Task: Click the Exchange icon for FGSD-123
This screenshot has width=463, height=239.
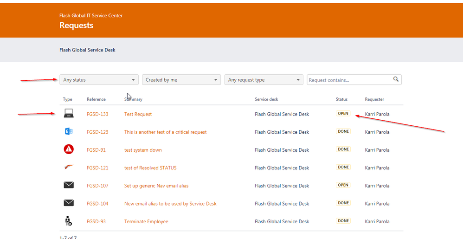Action: (69, 131)
